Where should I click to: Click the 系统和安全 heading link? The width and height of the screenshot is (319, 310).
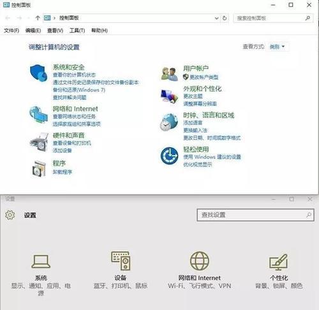[x=68, y=67]
